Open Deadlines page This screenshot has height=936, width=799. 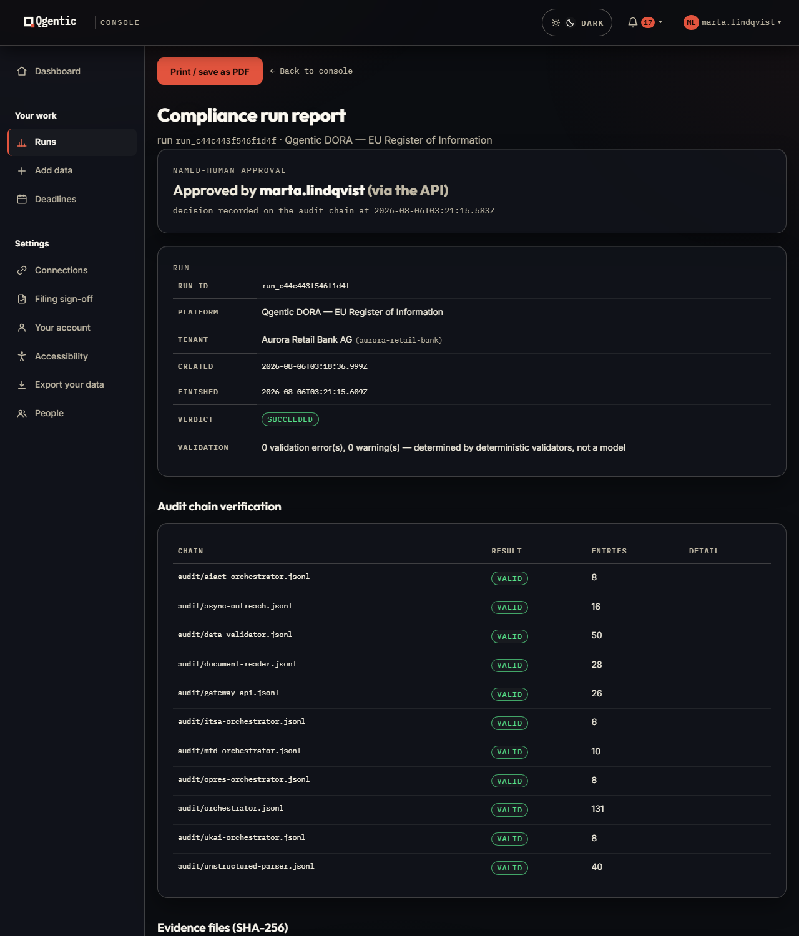click(x=72, y=200)
